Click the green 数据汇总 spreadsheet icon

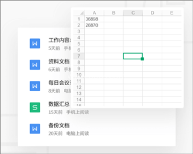tap(35, 107)
